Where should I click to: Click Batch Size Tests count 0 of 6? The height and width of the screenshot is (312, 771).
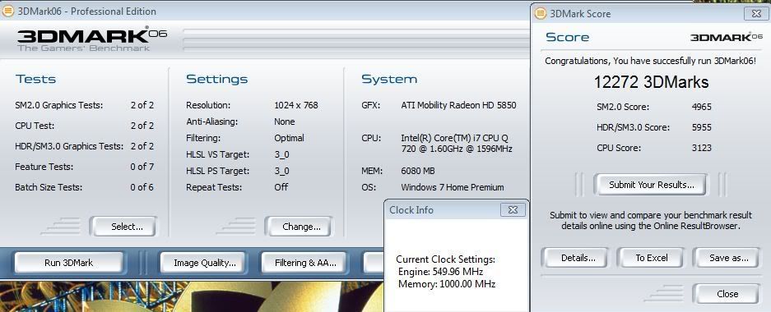pos(142,187)
